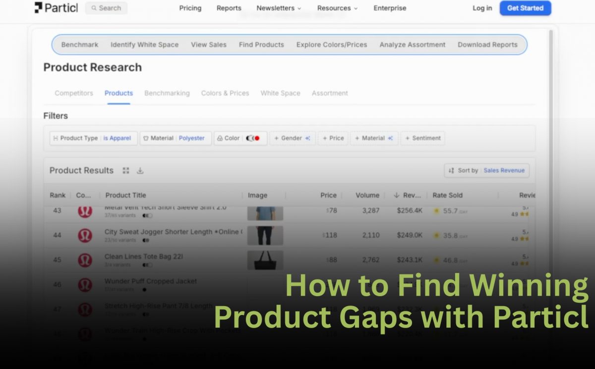Viewport: 595px width, 369px height.
Task: Open the grid view icon beside Product Results
Action: click(x=126, y=170)
